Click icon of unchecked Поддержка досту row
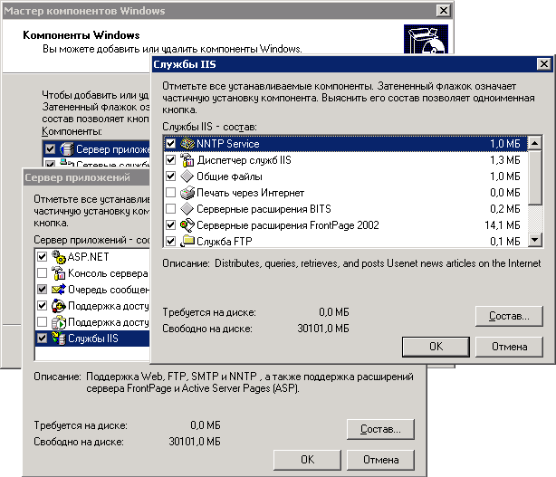 [59, 322]
